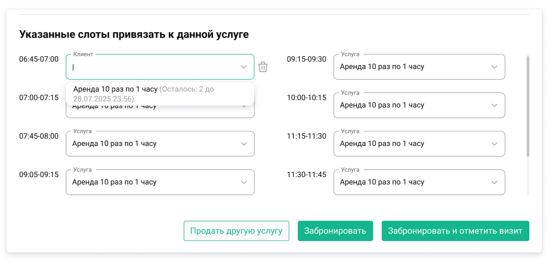The image size is (548, 264).
Task: Select the Аренда 10 раз по 1 часу suggestion option
Action: coord(160,94)
